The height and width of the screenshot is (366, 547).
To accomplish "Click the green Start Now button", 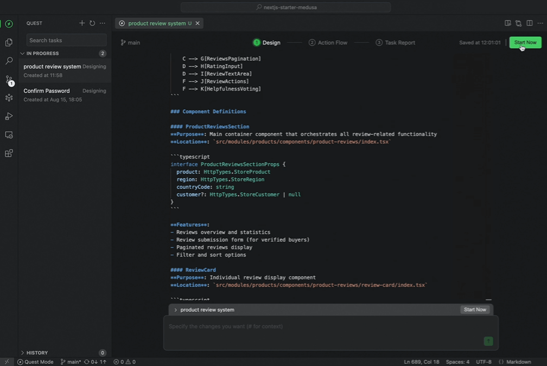I will coord(525,42).
